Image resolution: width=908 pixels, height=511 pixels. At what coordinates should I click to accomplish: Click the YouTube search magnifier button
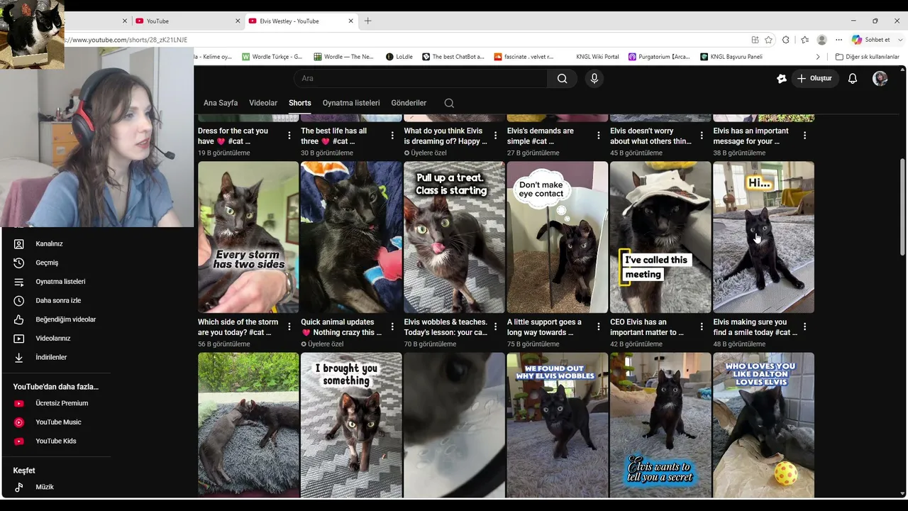pyautogui.click(x=562, y=79)
